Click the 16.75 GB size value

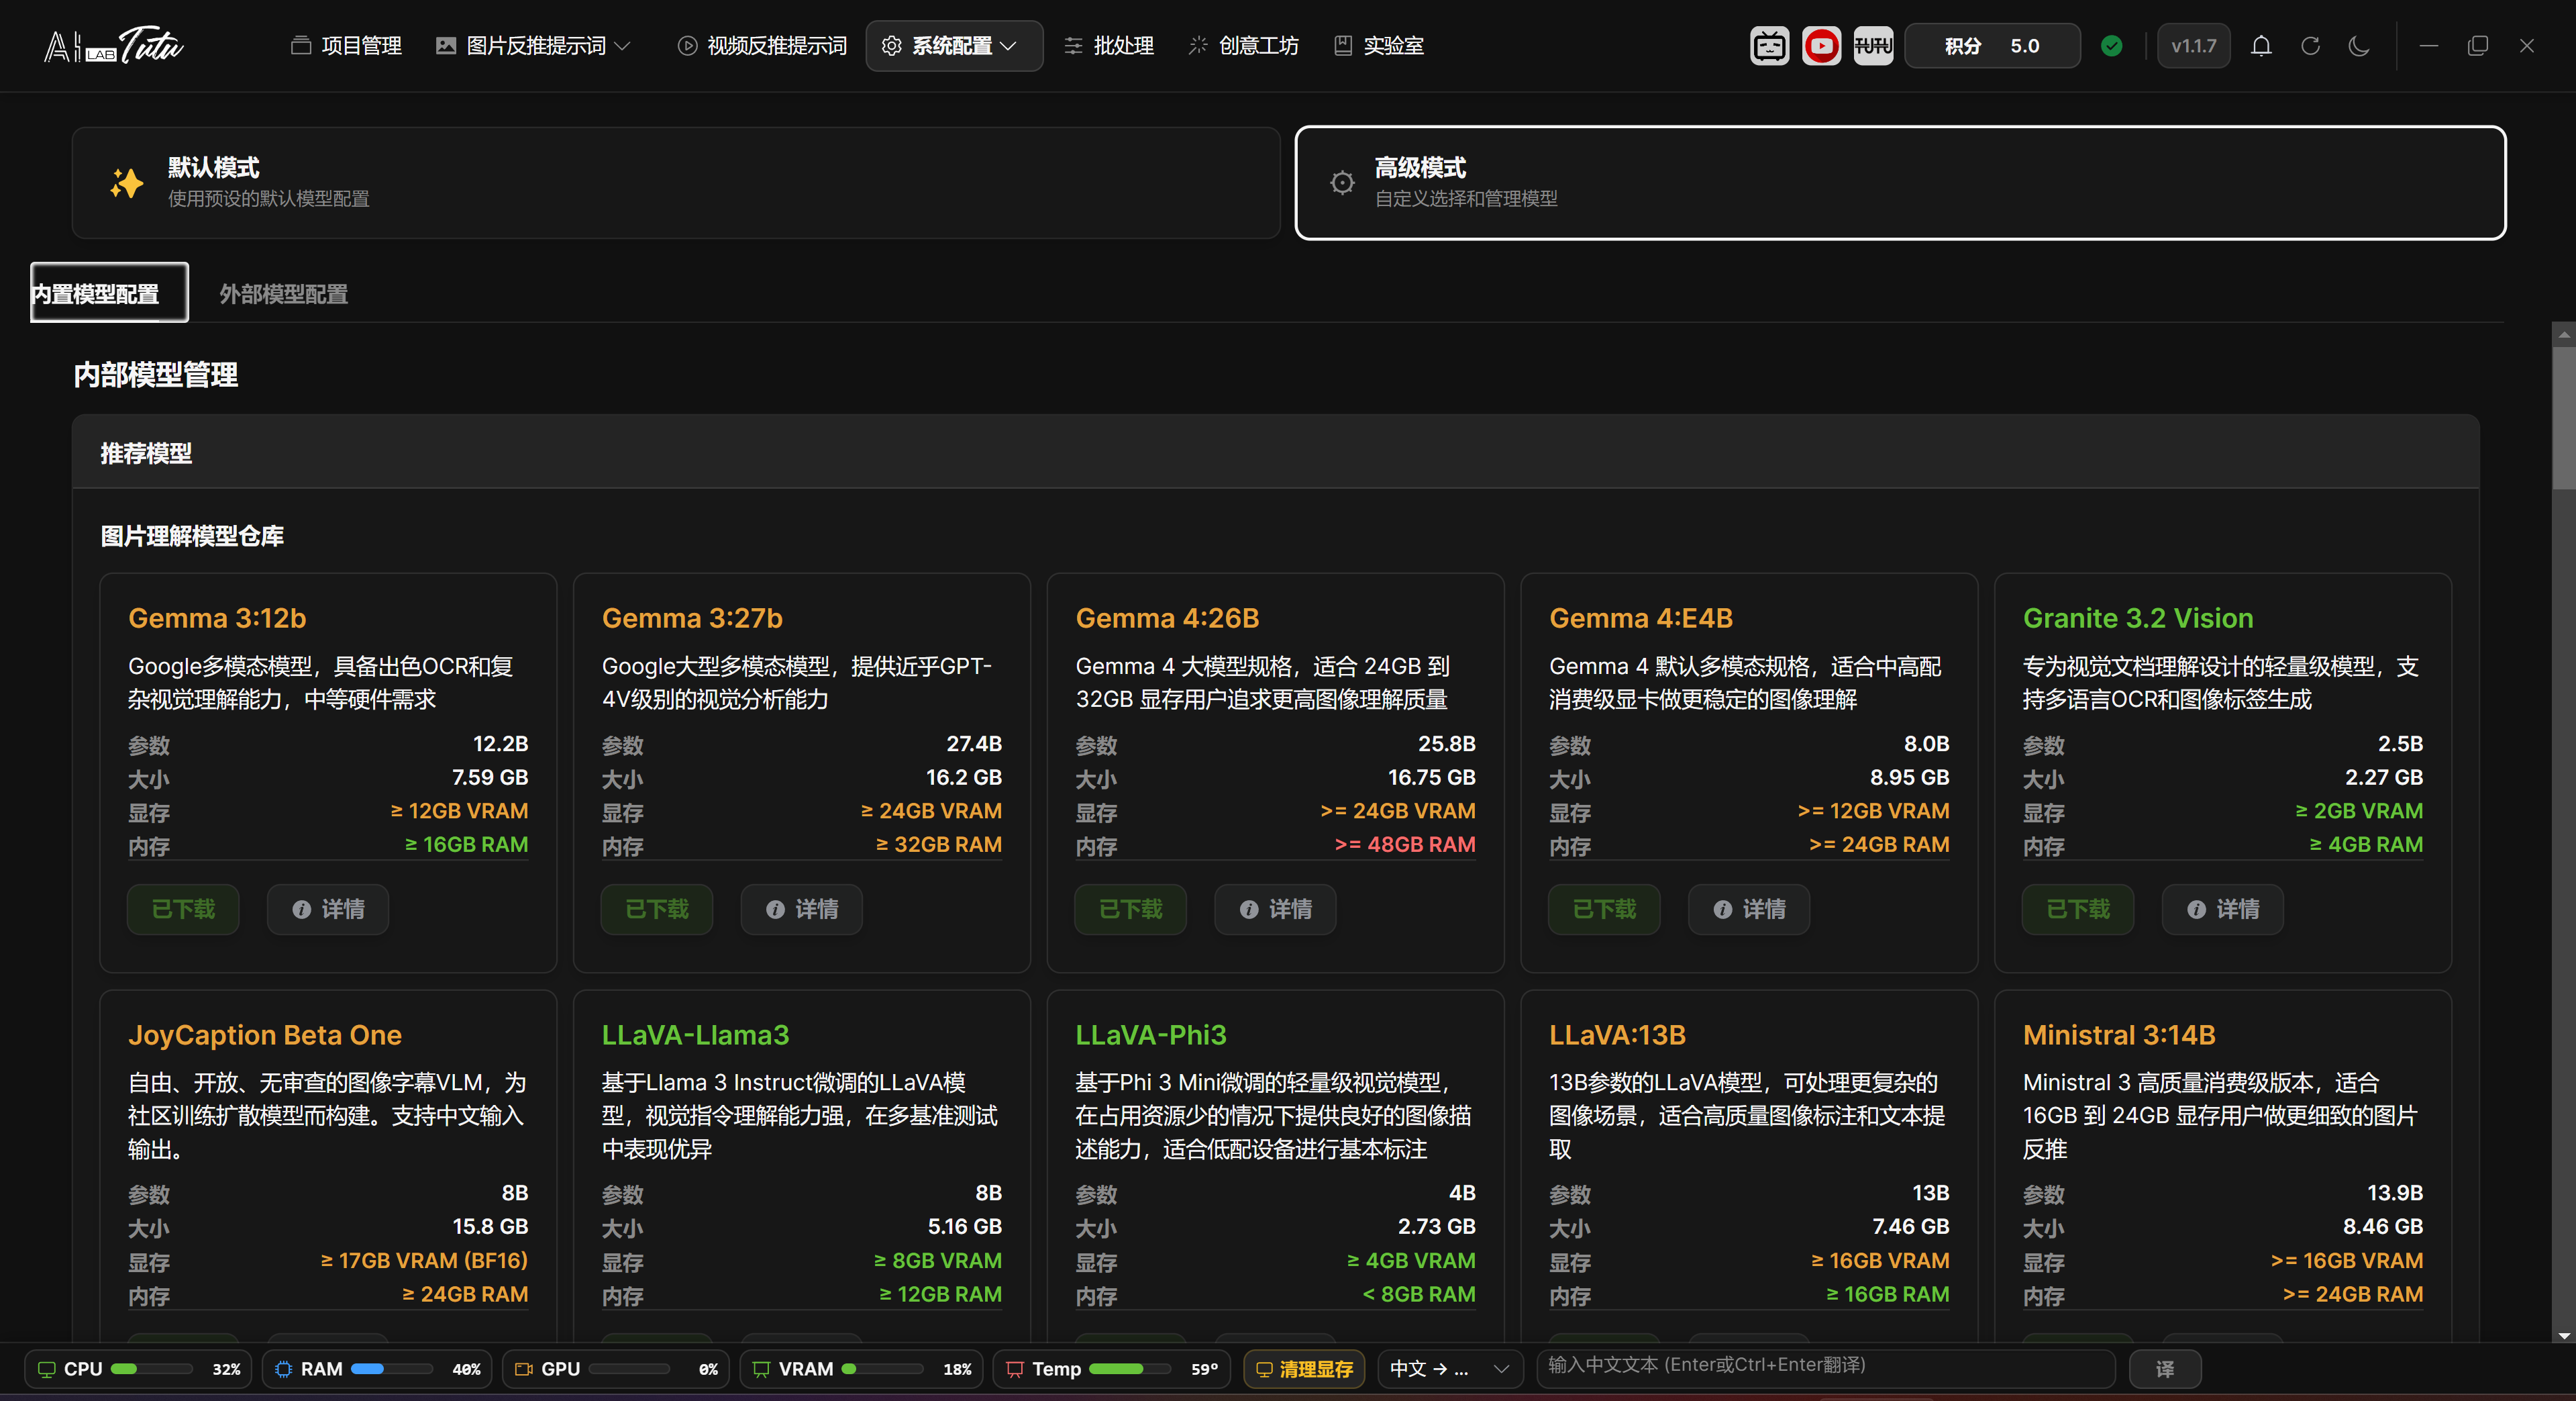[x=1432, y=777]
